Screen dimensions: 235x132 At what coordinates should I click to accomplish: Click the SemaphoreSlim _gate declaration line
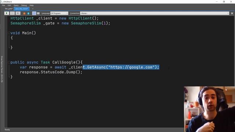60,23
